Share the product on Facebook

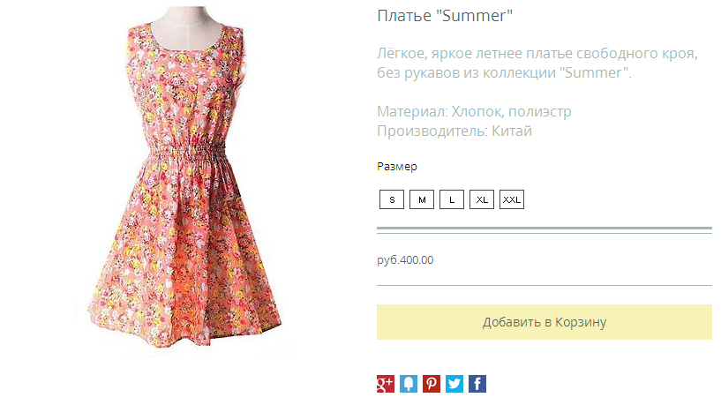(477, 384)
